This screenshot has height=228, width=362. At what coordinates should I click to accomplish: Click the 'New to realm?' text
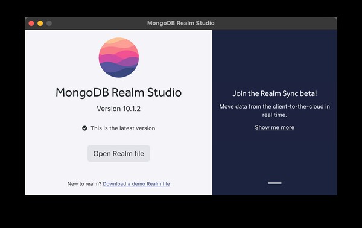(x=84, y=184)
